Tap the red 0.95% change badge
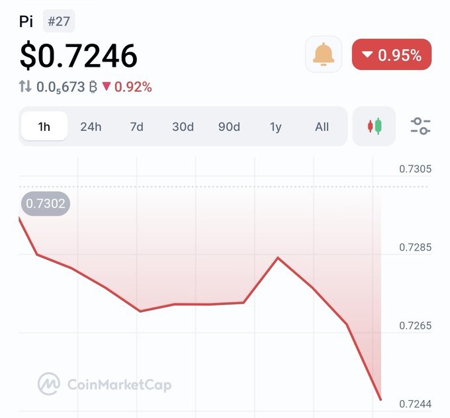Screen dimensions: 450x418 point(392,55)
